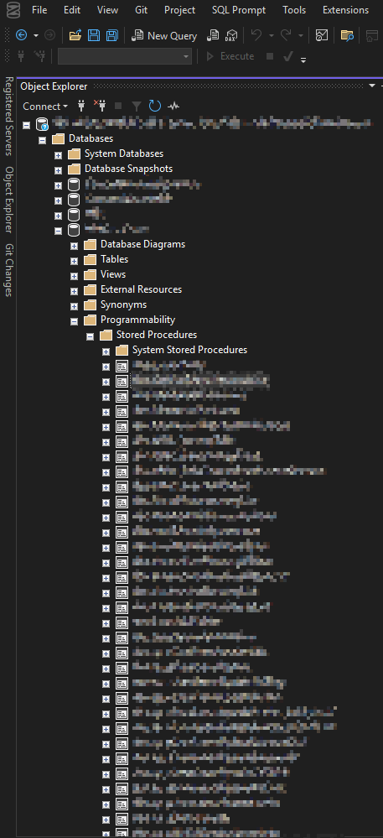Click the Navigate Backward arrow icon

(21, 36)
